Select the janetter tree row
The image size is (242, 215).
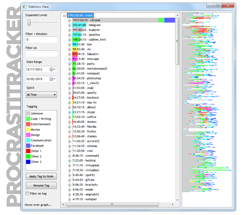click(x=86, y=35)
